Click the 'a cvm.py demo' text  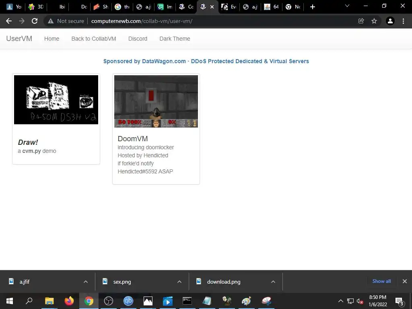[37, 151]
